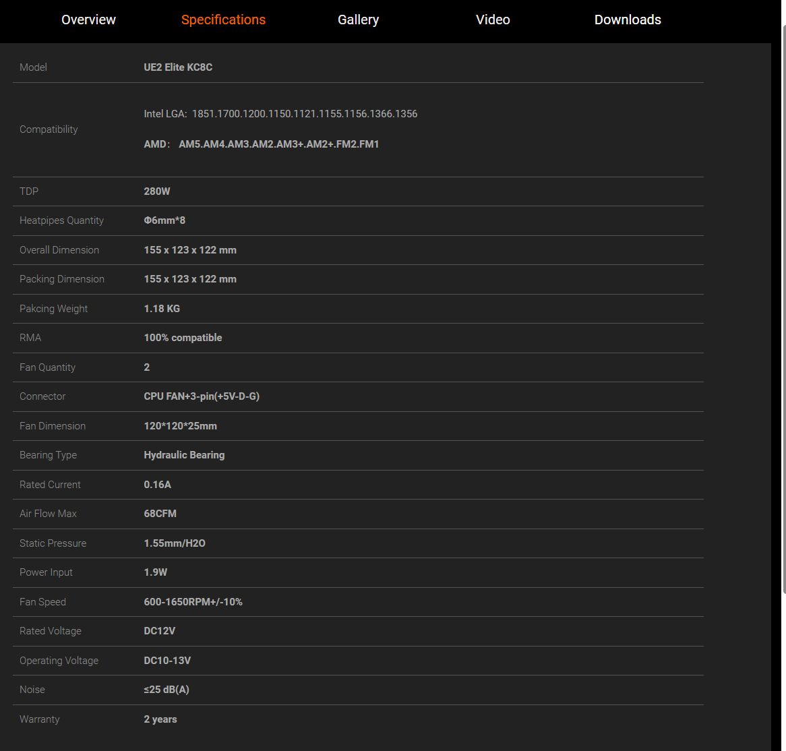
Task: Click the 'RMA' row label
Action: 30,338
